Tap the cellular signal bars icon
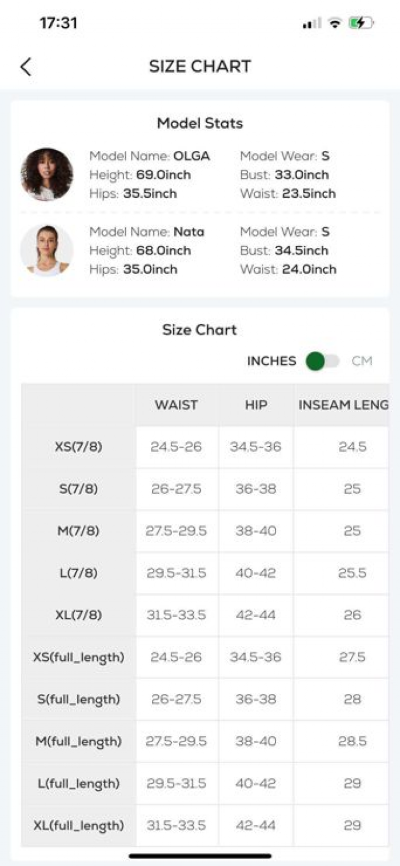This screenshot has height=866, width=400. click(311, 23)
